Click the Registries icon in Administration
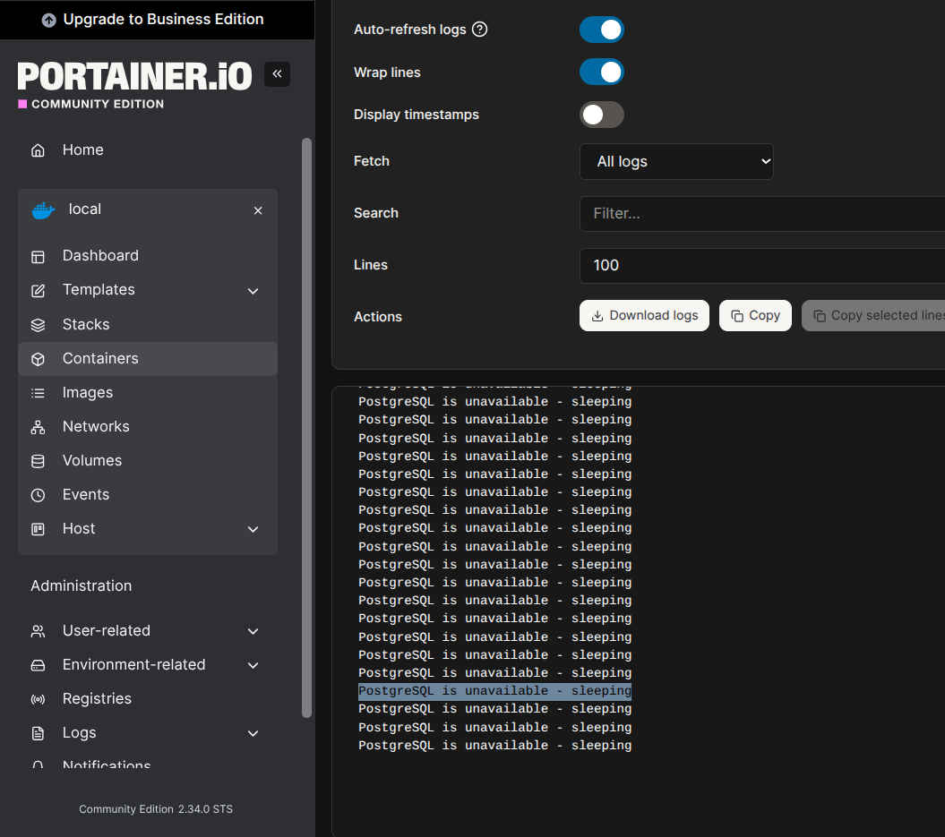Viewport: 945px width, 837px height. [x=38, y=699]
